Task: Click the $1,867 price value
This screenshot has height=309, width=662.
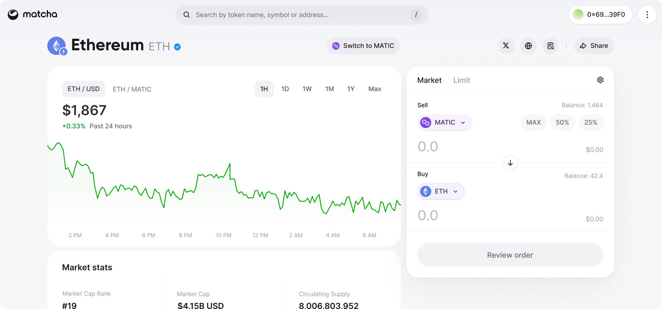Action: coord(84,110)
